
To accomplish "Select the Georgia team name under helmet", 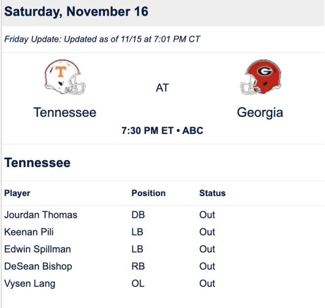I will point(260,113).
